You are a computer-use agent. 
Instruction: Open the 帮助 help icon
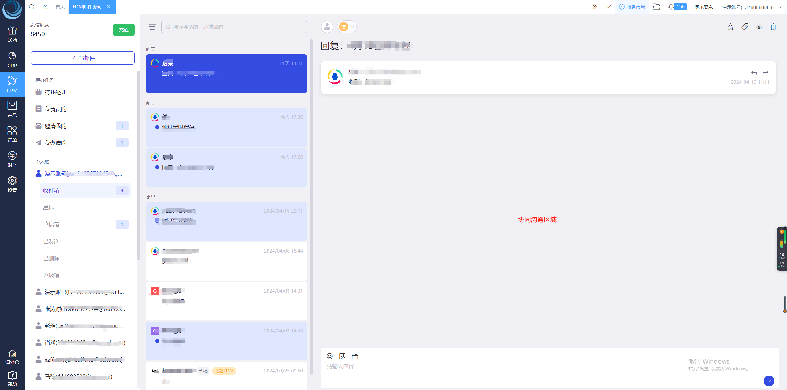point(12,379)
